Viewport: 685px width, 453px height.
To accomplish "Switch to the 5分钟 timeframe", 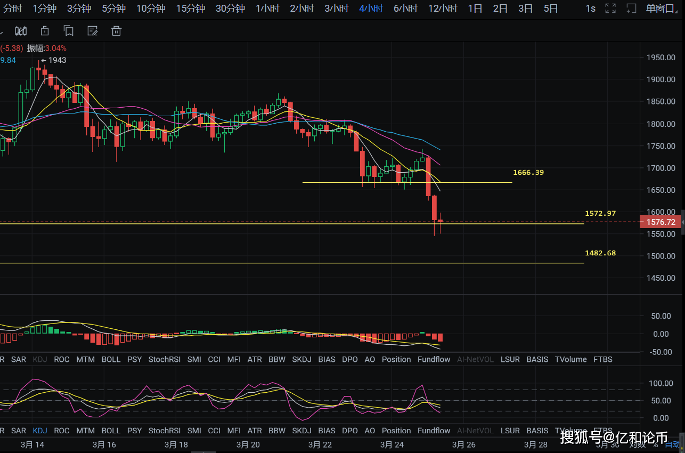I will [113, 9].
